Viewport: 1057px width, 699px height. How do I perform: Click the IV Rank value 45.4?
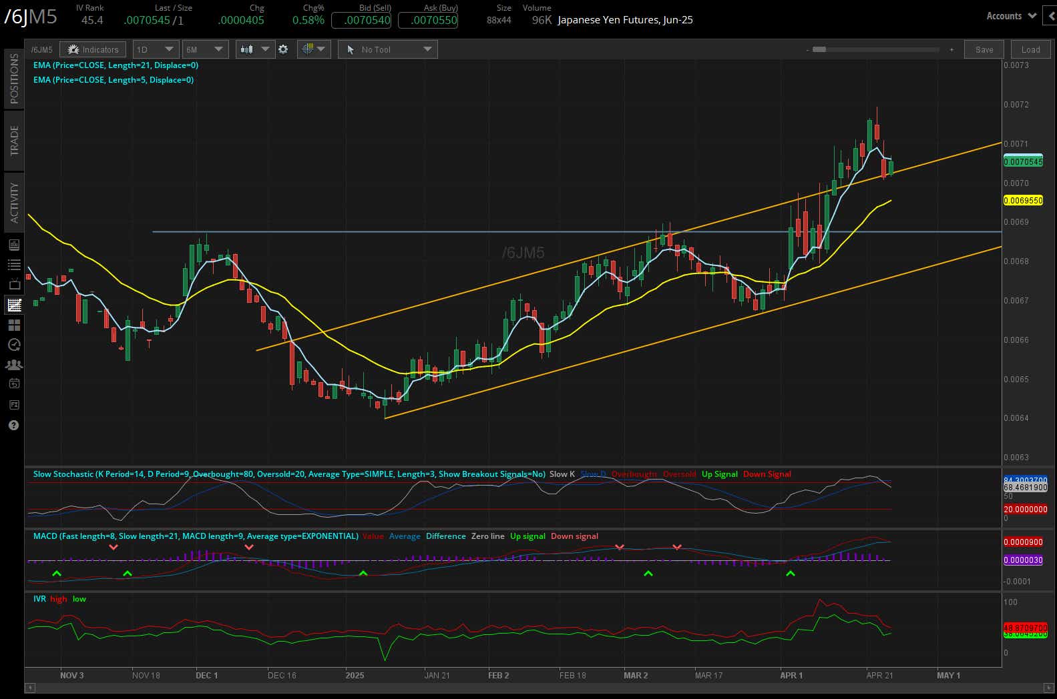pos(92,20)
